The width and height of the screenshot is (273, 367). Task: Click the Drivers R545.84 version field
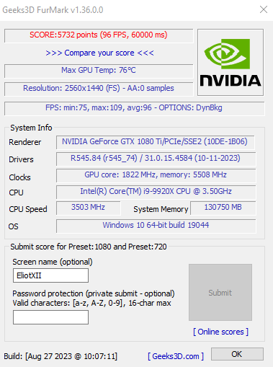point(156,159)
